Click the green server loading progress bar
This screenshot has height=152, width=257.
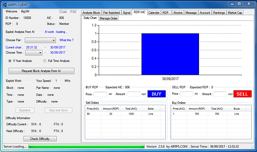click(86, 146)
